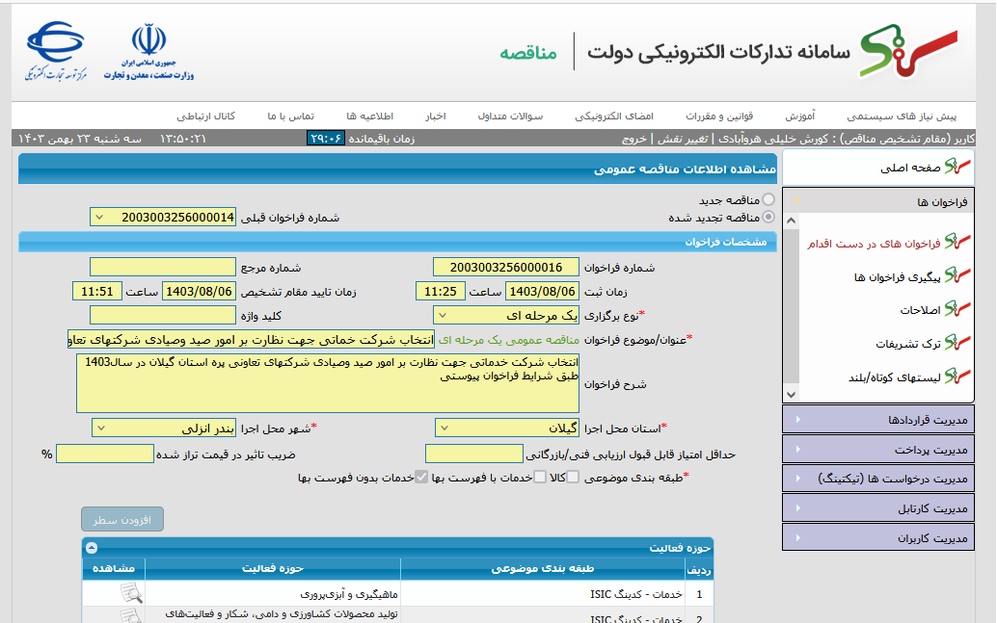Viewport: 997px width, 623px height.
Task: Click the icon next to ترک تشریفات
Action: coord(957,342)
